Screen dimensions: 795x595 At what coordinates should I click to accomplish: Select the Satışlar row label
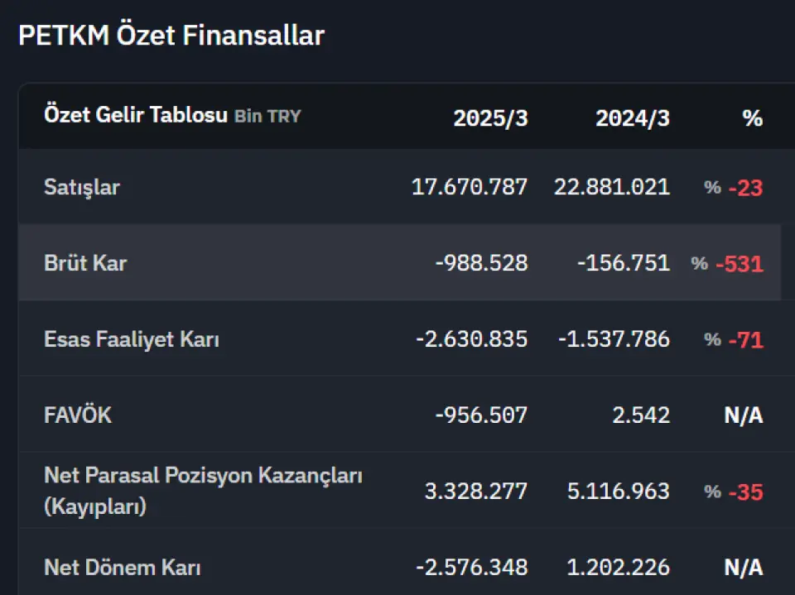(82, 187)
